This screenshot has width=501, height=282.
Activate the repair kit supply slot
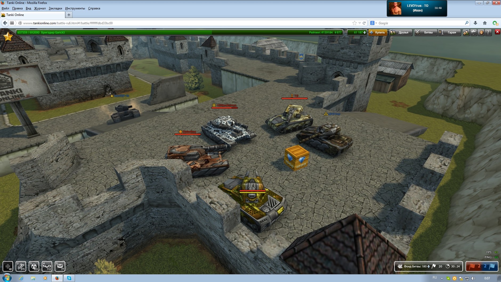coord(8,266)
